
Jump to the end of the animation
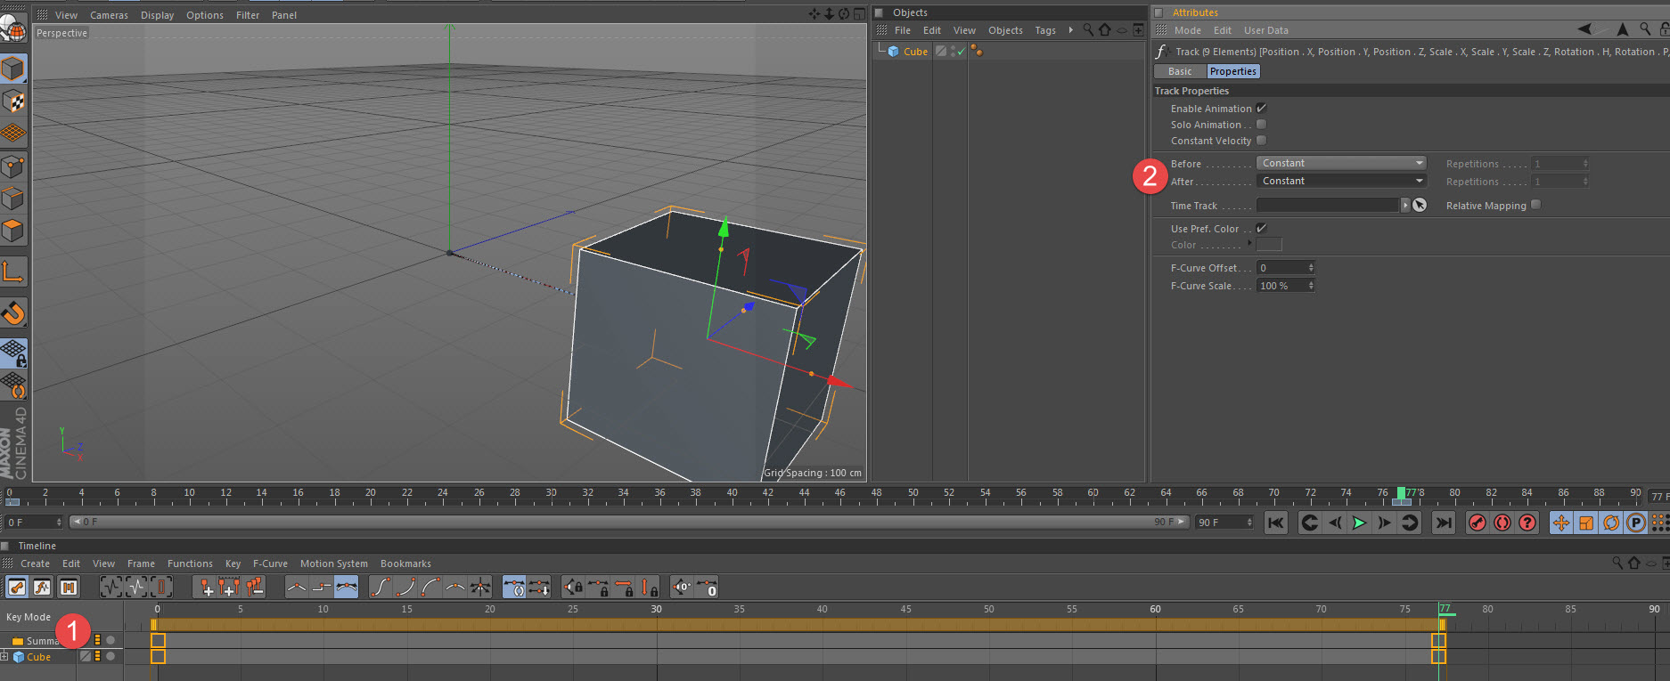[1444, 523]
